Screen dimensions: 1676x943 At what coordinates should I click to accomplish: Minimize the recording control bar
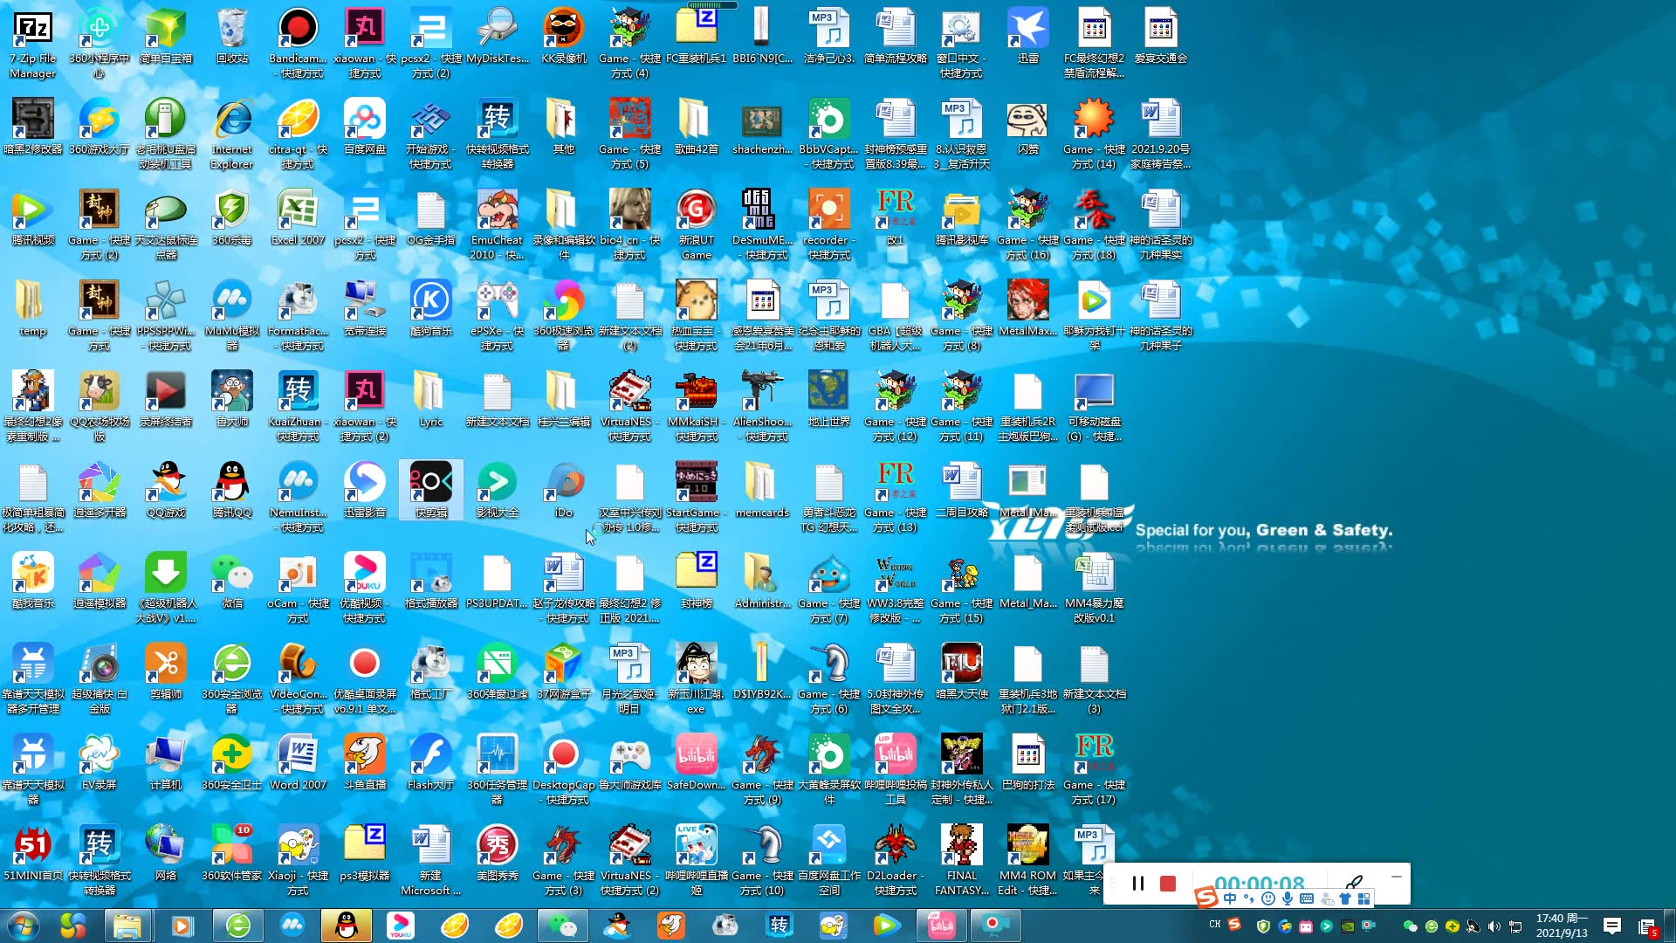click(x=1397, y=876)
